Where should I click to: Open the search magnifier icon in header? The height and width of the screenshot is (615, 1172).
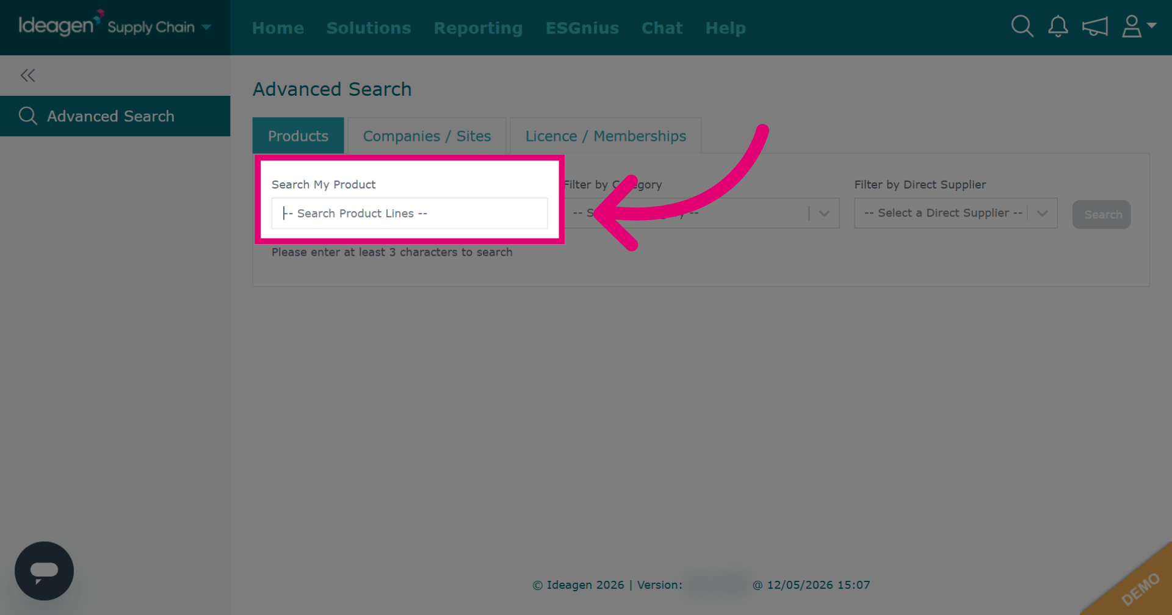(1022, 26)
